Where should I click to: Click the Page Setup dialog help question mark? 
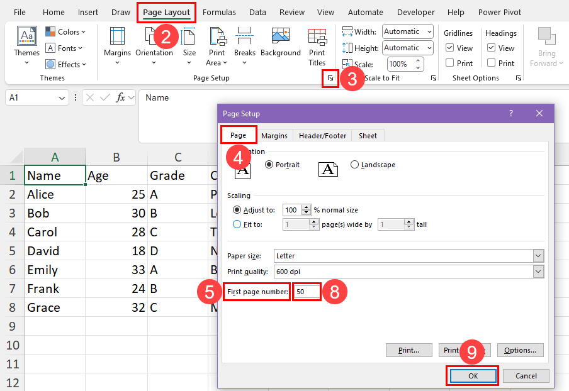click(x=511, y=113)
